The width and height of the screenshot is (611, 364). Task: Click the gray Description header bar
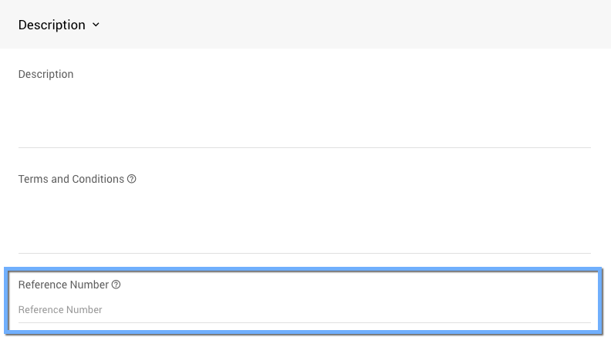[347, 25]
